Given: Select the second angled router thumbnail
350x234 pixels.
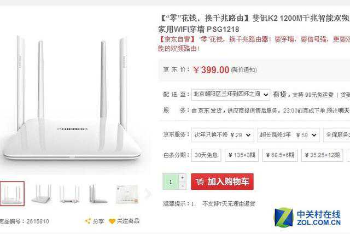Looking at the screenshot, I should pyautogui.click(x=41, y=194).
